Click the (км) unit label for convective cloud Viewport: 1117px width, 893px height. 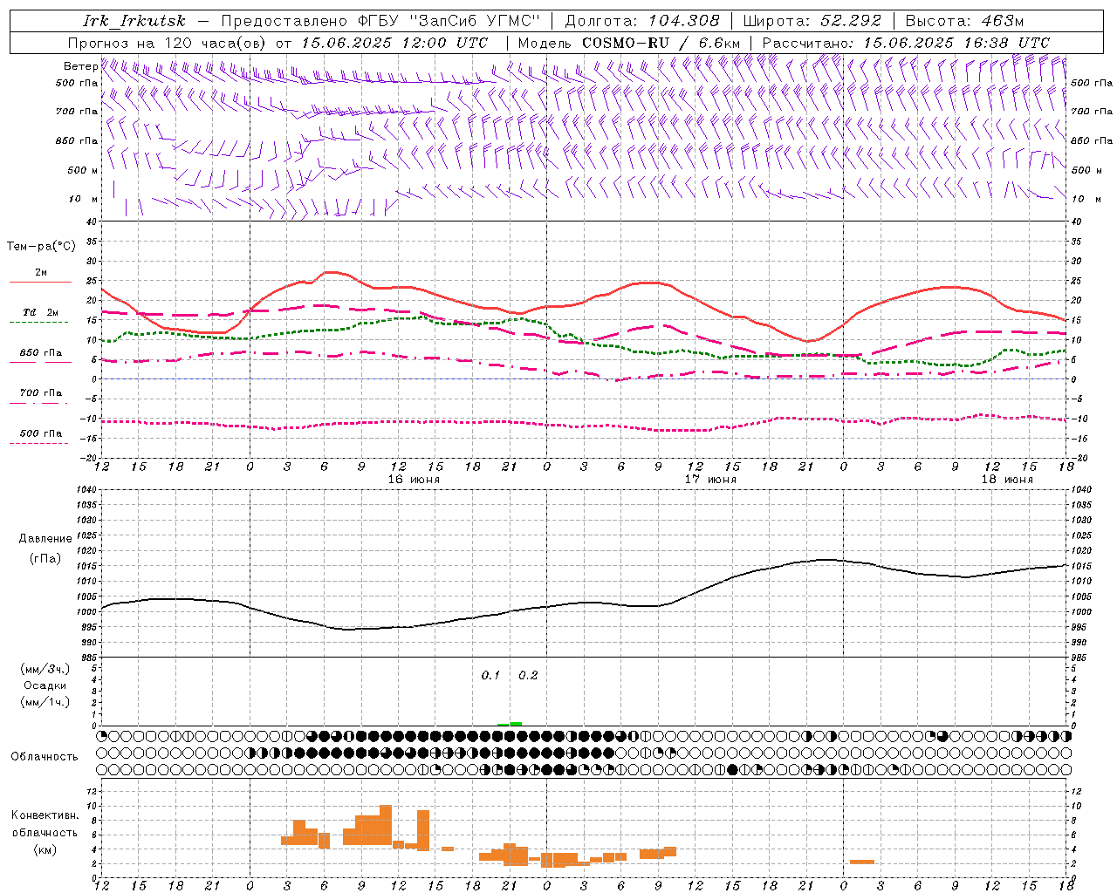coord(45,849)
